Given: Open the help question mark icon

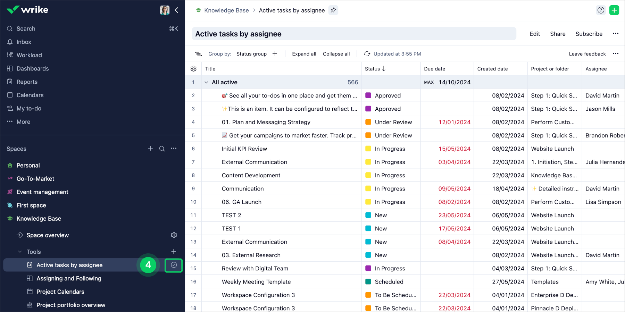Looking at the screenshot, I should point(601,10).
